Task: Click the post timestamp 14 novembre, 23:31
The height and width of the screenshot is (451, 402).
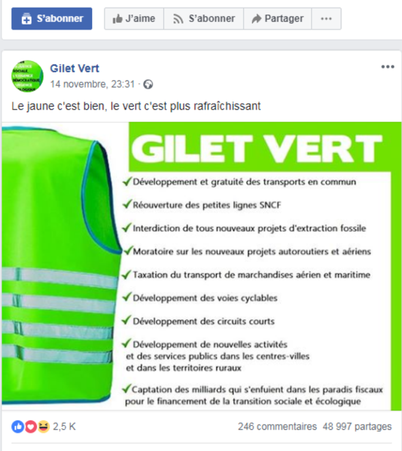Action: click(93, 84)
